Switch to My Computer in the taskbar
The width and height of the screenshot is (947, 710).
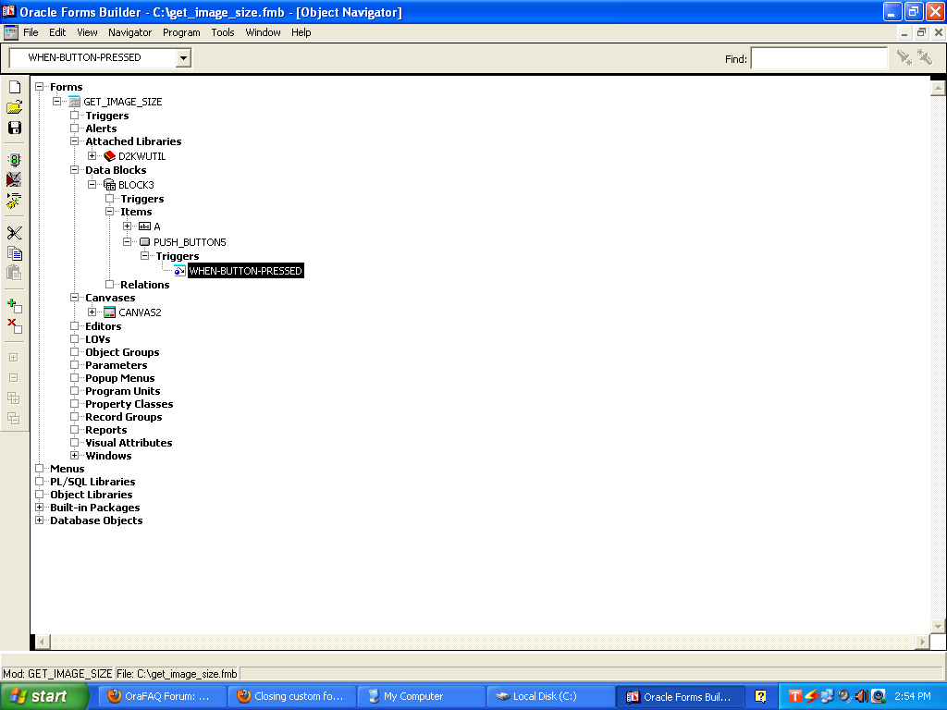pos(412,696)
